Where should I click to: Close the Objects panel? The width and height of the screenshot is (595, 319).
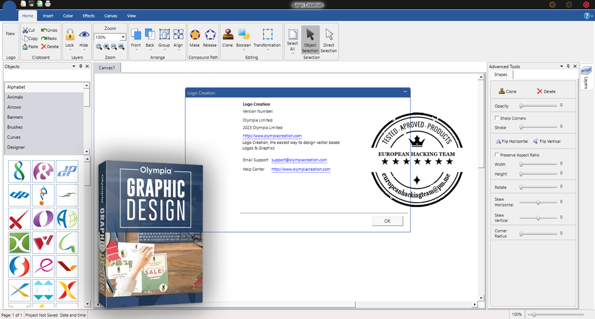[87, 66]
